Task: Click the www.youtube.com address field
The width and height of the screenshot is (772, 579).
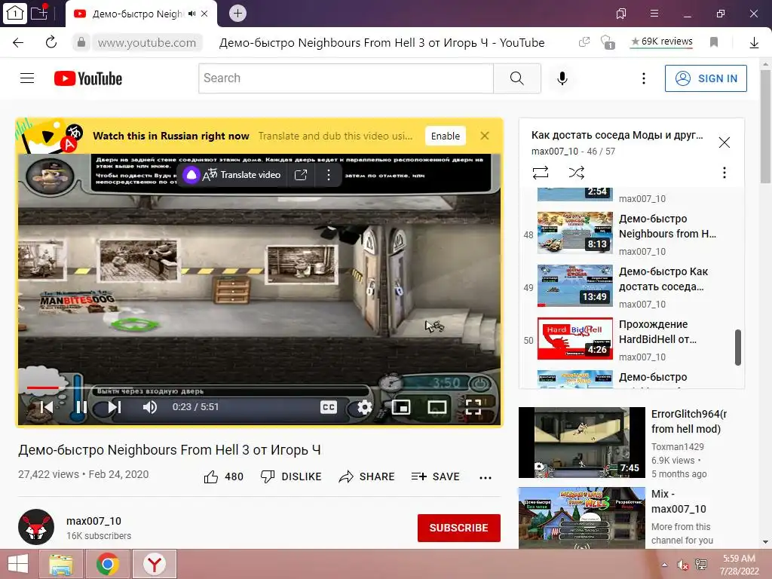Action: tap(147, 43)
